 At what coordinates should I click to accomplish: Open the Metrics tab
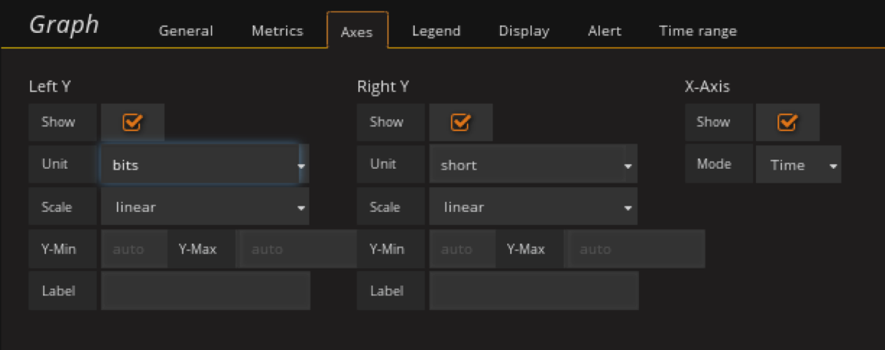coord(277,31)
